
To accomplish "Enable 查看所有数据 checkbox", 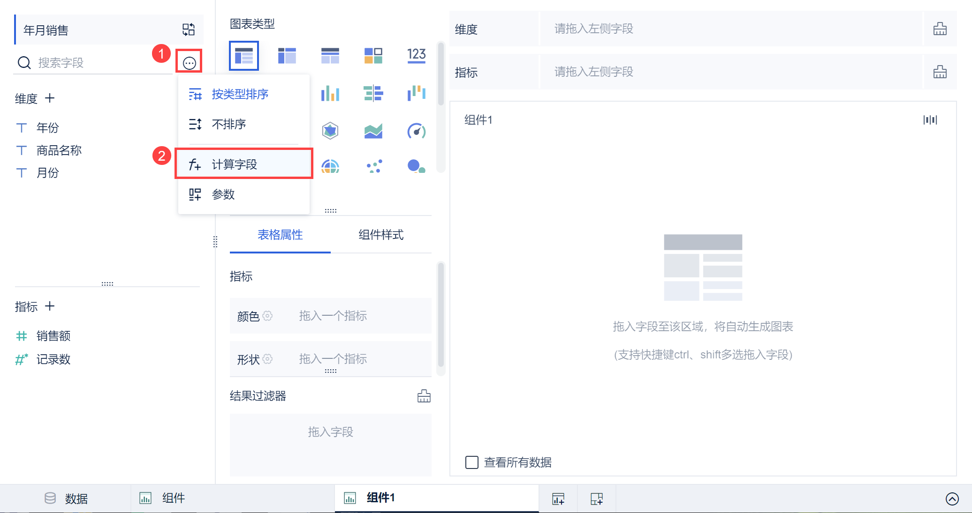I will pyautogui.click(x=471, y=462).
